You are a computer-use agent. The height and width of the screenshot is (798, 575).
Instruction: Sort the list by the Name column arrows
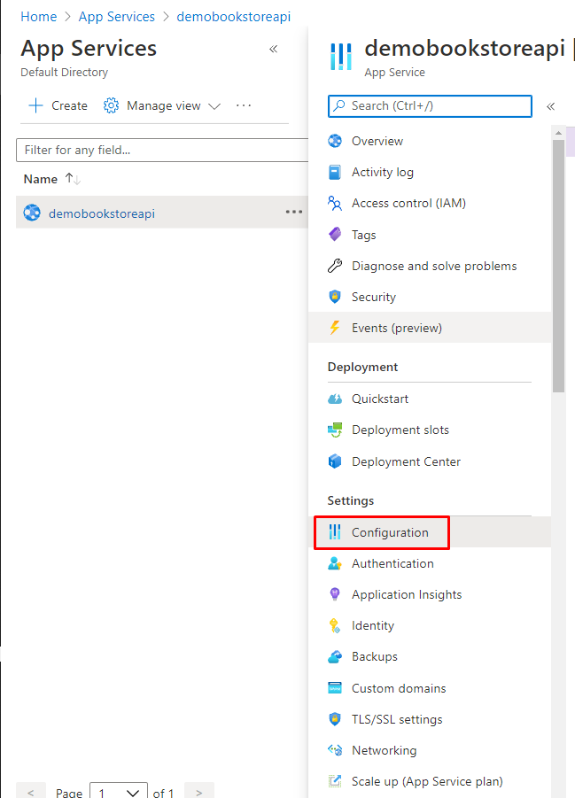pyautogui.click(x=73, y=179)
